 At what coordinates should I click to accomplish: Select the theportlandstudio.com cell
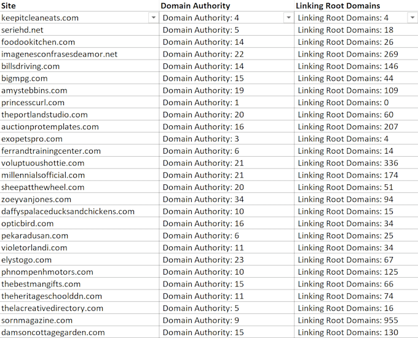click(x=79, y=114)
